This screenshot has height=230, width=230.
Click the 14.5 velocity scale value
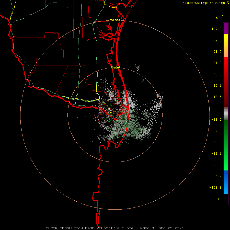(217, 97)
